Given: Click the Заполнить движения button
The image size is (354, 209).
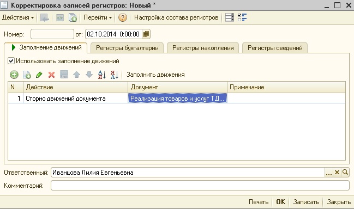Looking at the screenshot, I should pos(155,75).
